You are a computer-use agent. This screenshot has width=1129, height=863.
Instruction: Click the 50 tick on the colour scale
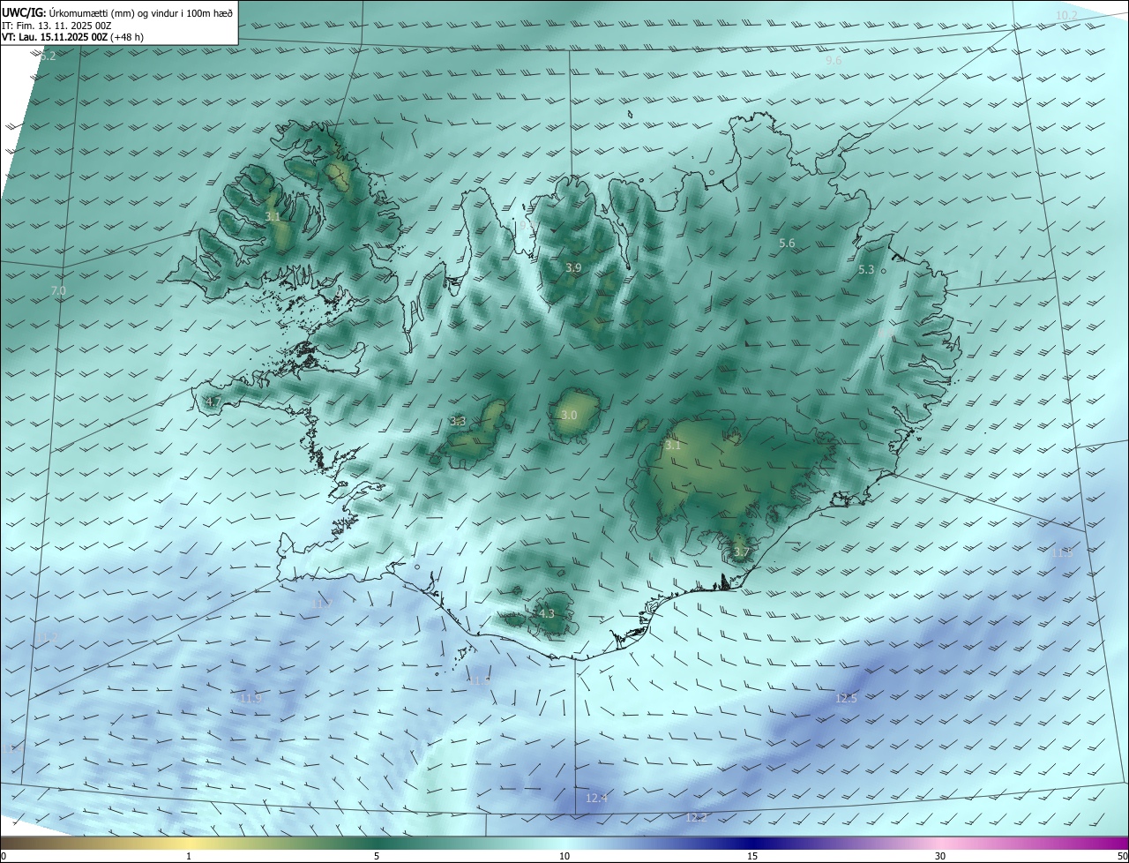click(1122, 856)
